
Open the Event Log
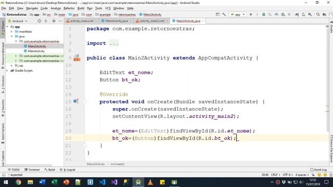pyautogui.click(x=318, y=170)
